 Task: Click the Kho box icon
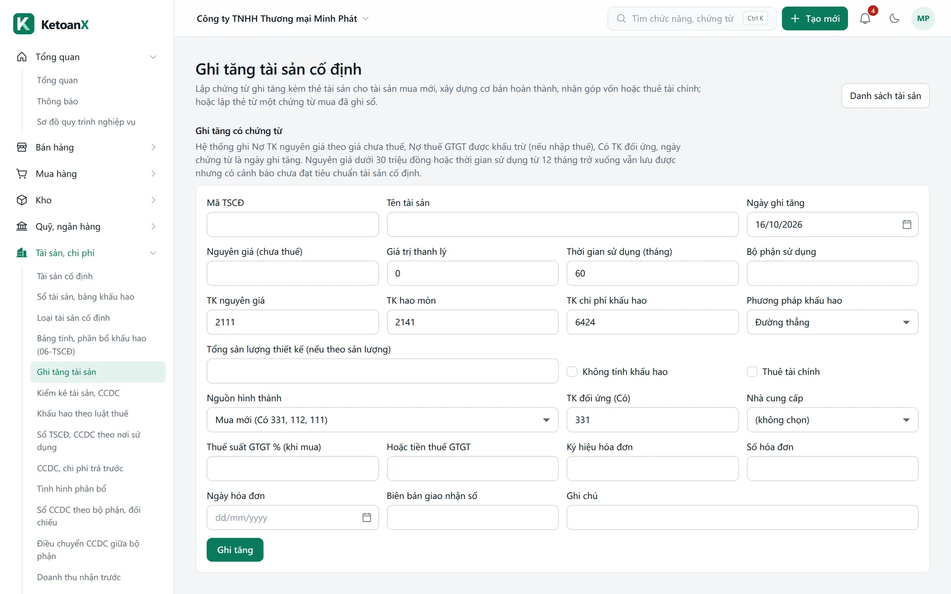pyautogui.click(x=22, y=200)
